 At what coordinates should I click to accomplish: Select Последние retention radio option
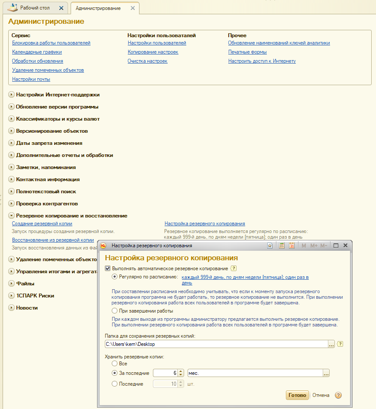[114, 384]
